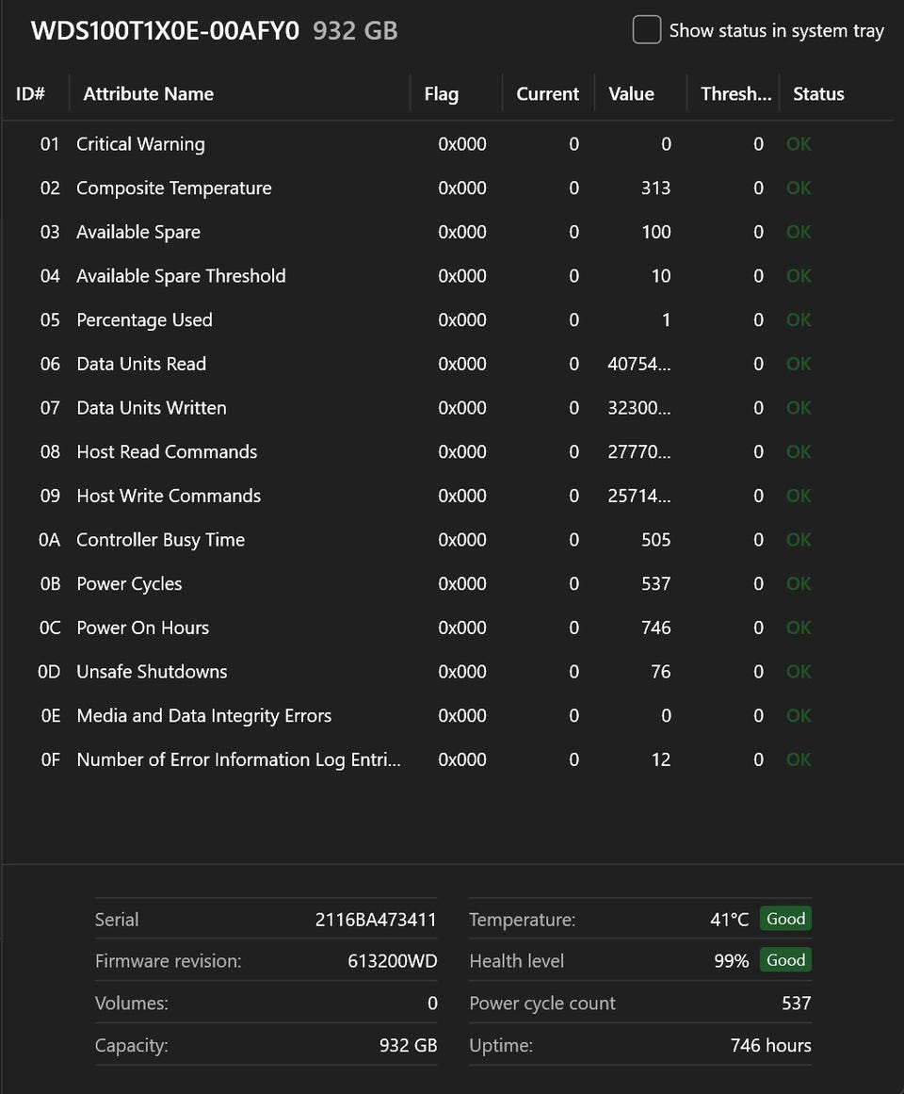Click the Flag column header

(442, 93)
